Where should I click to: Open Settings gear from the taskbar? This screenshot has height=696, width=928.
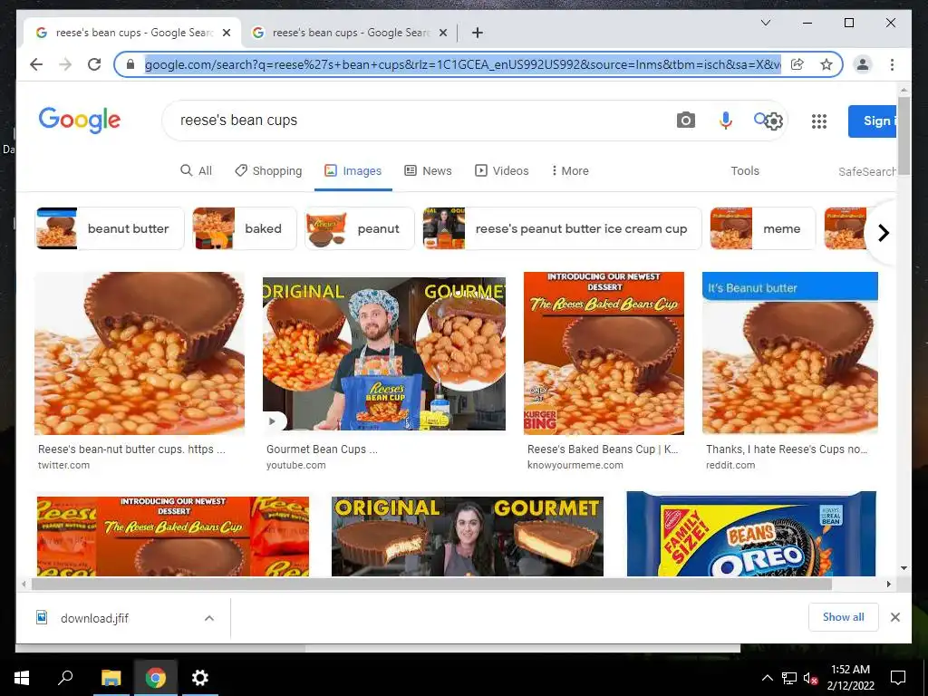[200, 678]
